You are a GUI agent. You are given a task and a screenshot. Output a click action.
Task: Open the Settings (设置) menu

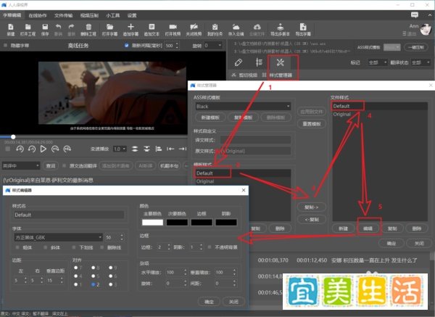(x=132, y=15)
